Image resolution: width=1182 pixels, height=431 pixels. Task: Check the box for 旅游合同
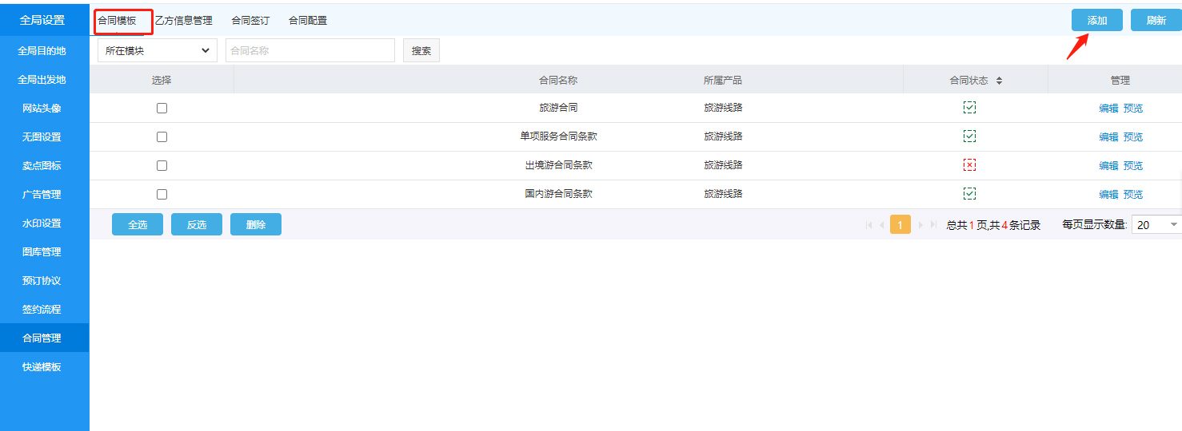click(x=162, y=108)
